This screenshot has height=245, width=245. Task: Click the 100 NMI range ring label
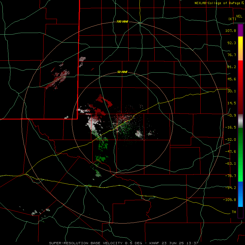[x=122, y=22]
